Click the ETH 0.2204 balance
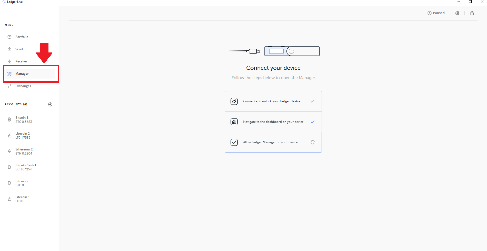 pos(24,154)
